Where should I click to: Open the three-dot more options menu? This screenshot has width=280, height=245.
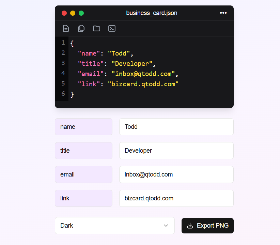pyautogui.click(x=223, y=13)
